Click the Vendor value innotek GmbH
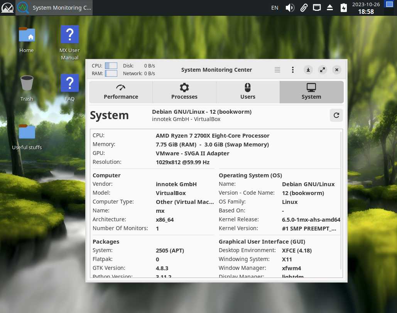 pyautogui.click(x=176, y=184)
